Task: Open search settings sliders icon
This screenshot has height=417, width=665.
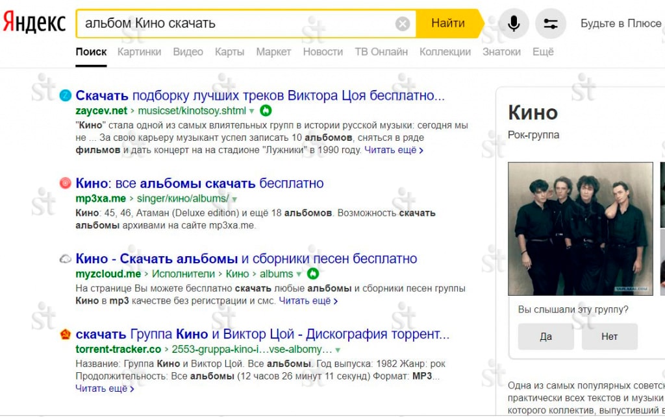Action: 551,24
